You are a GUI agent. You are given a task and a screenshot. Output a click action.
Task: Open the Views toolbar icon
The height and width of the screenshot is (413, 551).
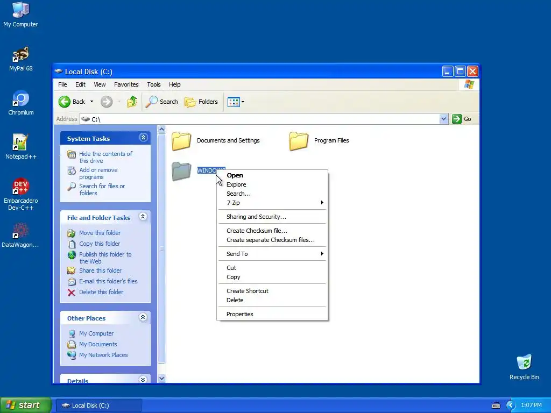point(234,102)
